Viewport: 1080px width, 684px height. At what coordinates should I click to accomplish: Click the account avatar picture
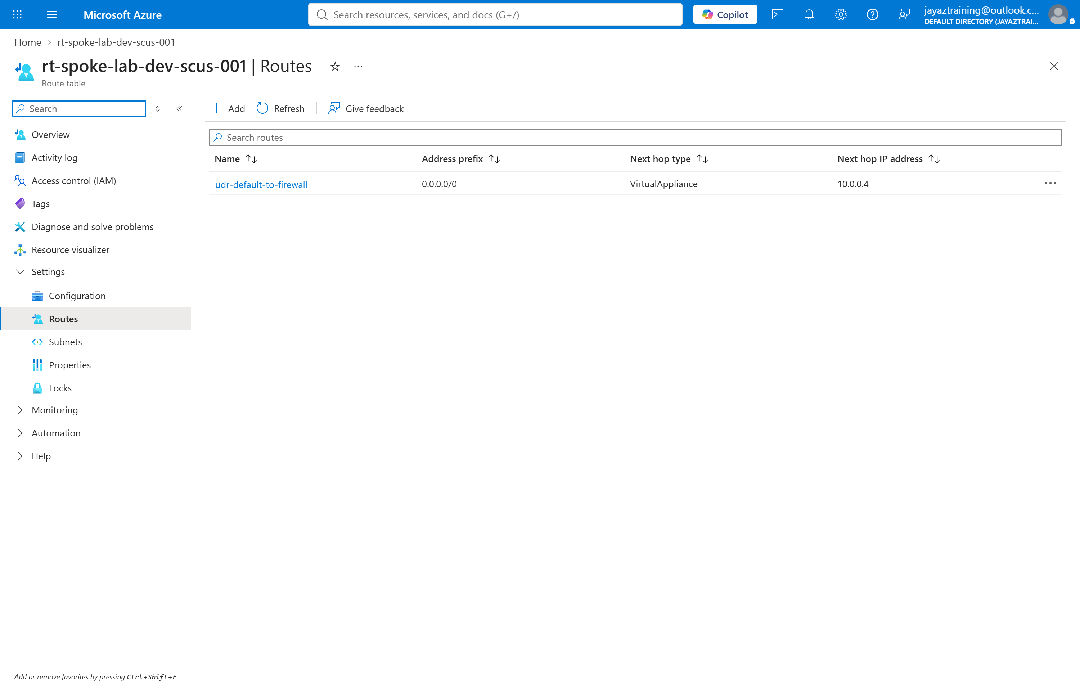coord(1058,14)
